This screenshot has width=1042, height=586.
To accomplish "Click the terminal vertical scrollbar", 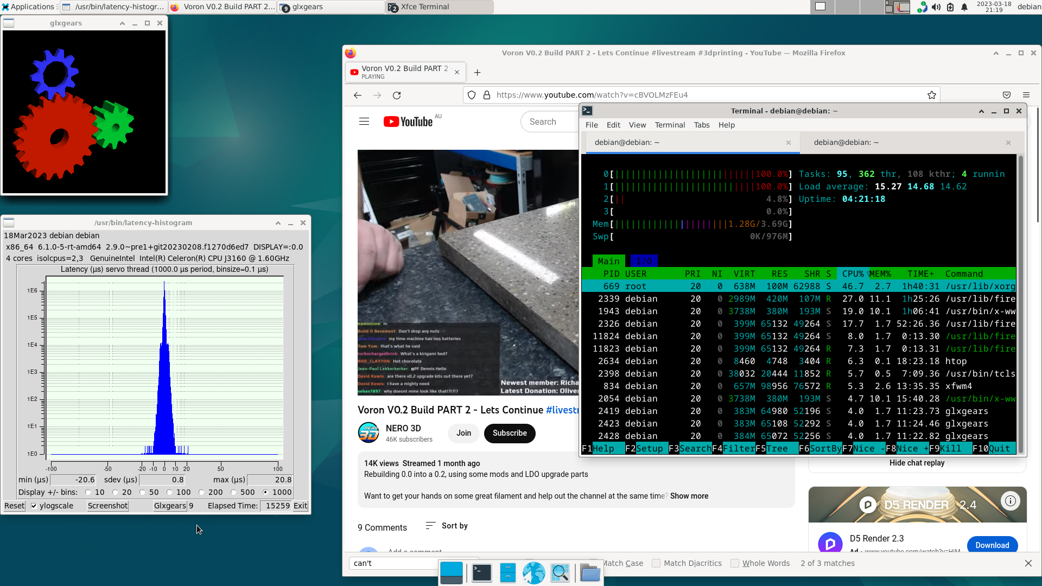I will pos(1020,303).
